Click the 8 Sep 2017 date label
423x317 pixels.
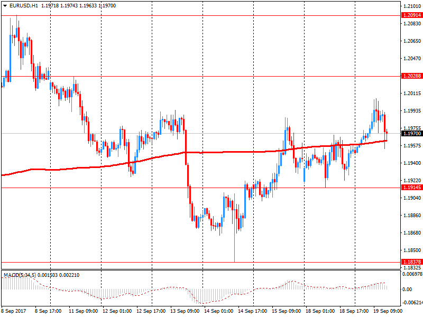click(14, 311)
